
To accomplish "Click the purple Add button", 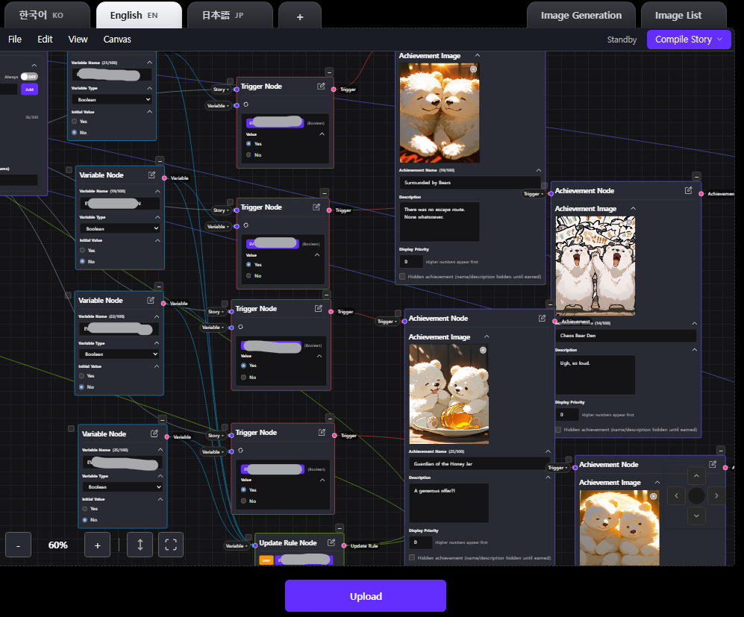I will 29,90.
